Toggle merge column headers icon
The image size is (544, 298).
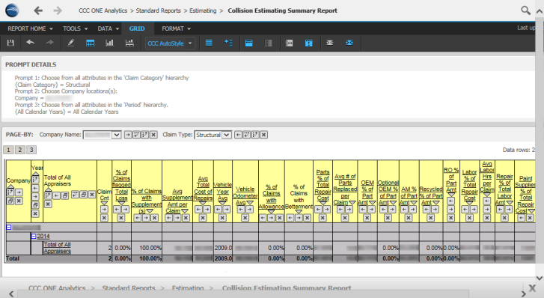coord(248,43)
